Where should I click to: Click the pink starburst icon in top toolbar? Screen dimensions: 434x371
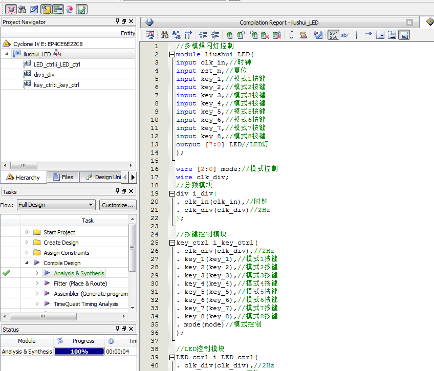(x=11, y=9)
